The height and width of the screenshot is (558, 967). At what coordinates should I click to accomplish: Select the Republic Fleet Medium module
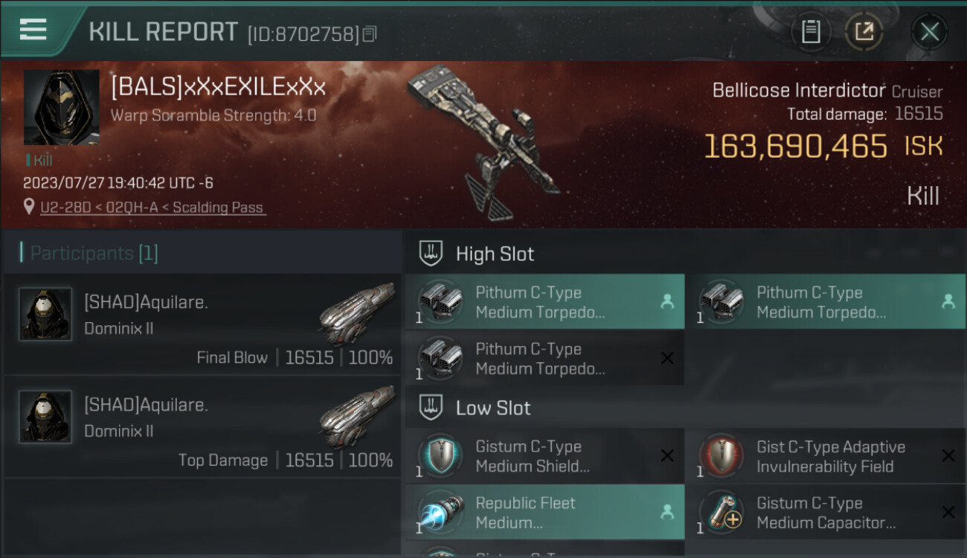click(544, 512)
